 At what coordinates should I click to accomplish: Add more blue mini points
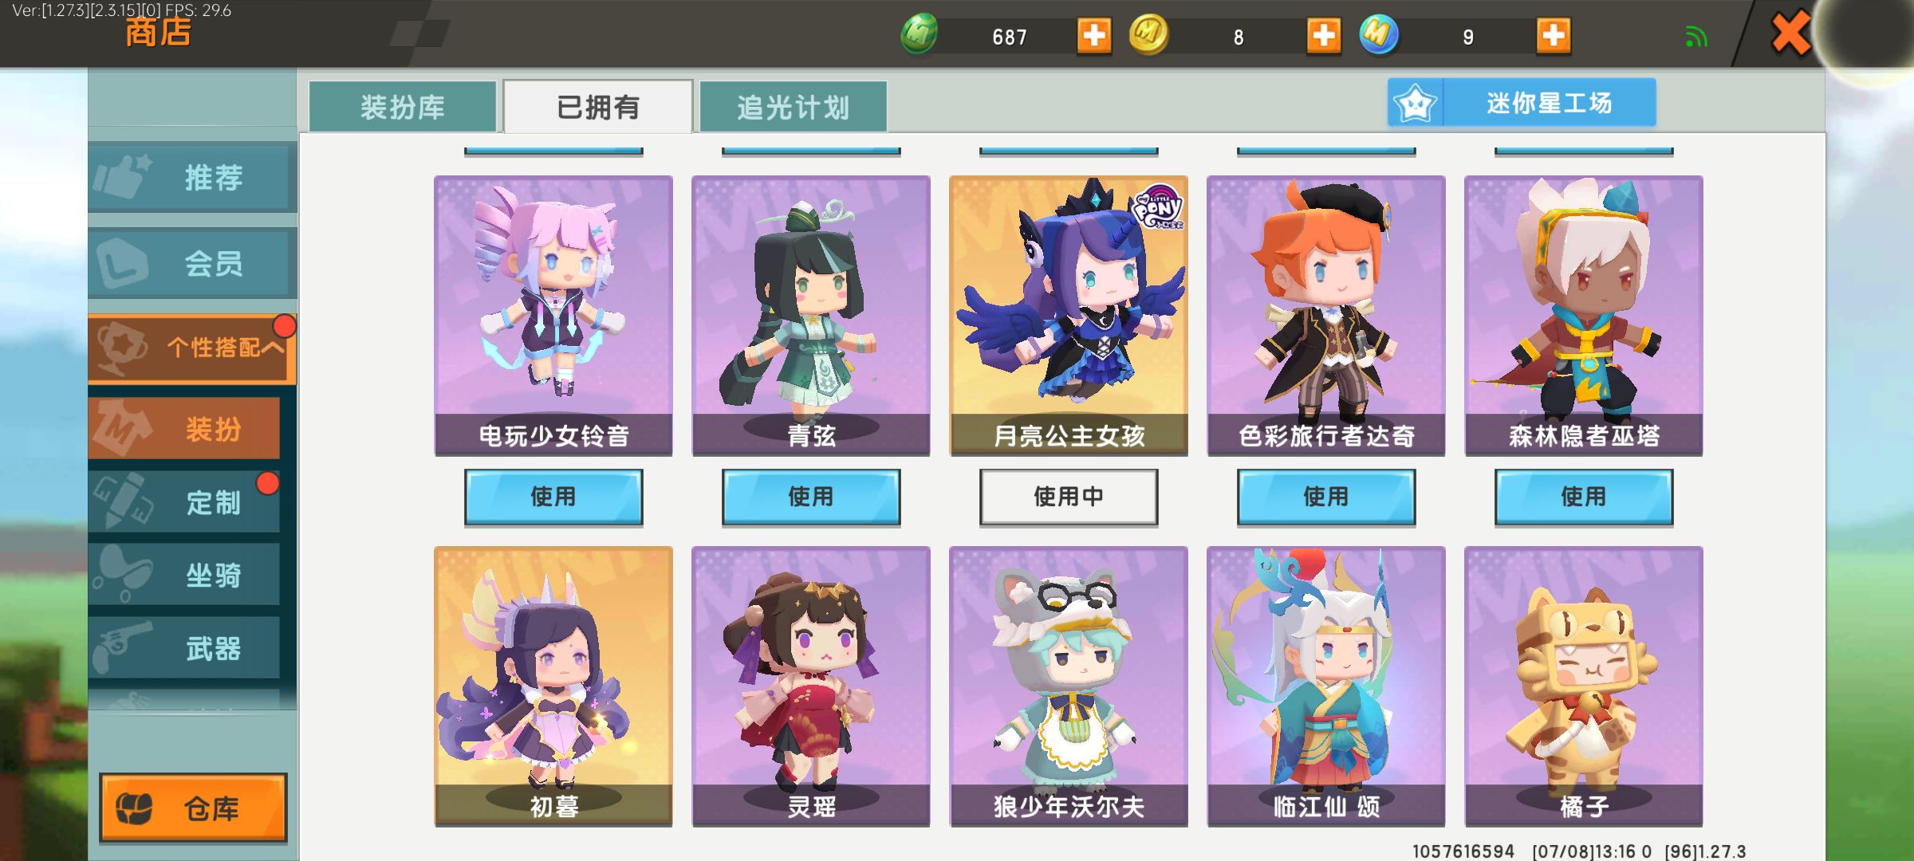click(x=1553, y=36)
